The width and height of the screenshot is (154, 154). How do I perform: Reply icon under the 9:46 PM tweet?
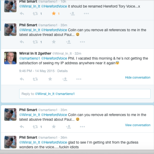[22, 79]
